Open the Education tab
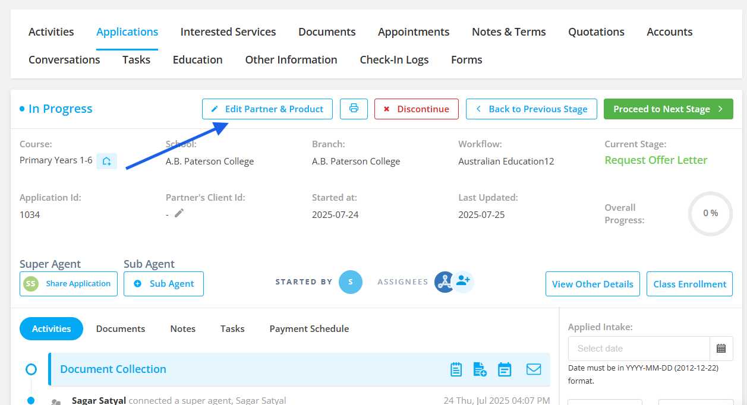The image size is (747, 405). point(197,60)
